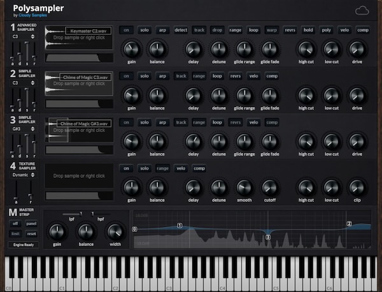Click Keymaster C2.wav waveform display

pos(79,38)
